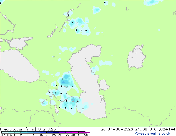
Task: Click the "Precipitation [mm]" title text
Action: (x=18, y=129)
